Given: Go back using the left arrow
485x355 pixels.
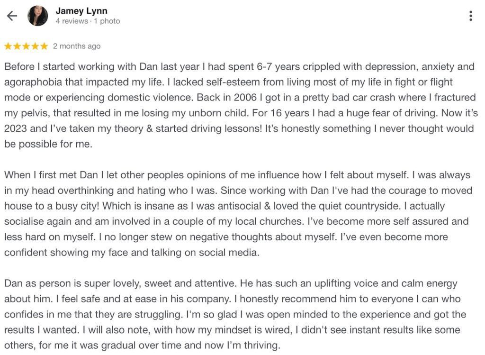Looking at the screenshot, I should [12, 16].
